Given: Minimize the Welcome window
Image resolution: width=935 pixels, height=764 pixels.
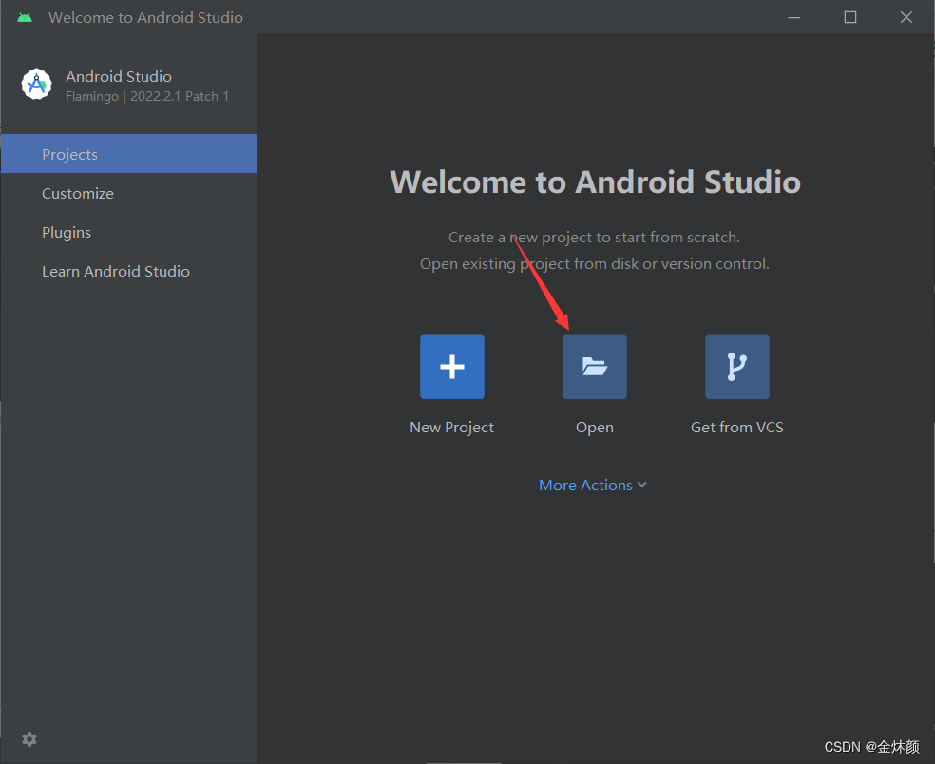Looking at the screenshot, I should coord(794,17).
